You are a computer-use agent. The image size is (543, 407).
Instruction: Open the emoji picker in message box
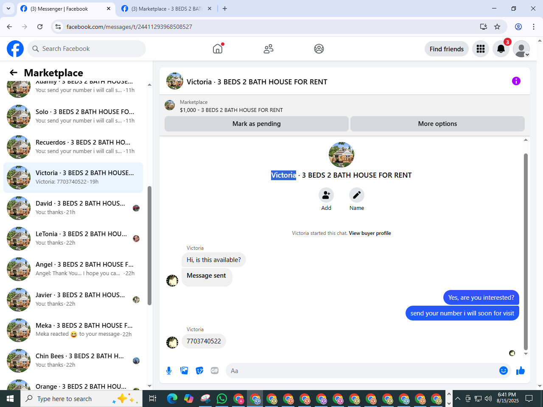(x=504, y=371)
